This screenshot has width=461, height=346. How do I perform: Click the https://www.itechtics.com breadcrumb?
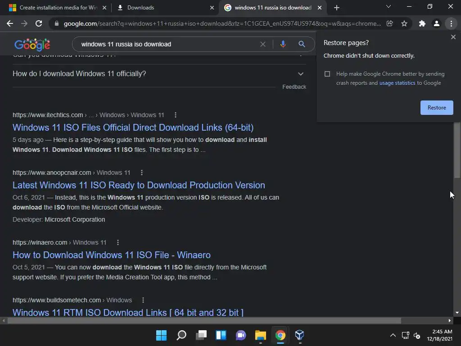tap(48, 115)
